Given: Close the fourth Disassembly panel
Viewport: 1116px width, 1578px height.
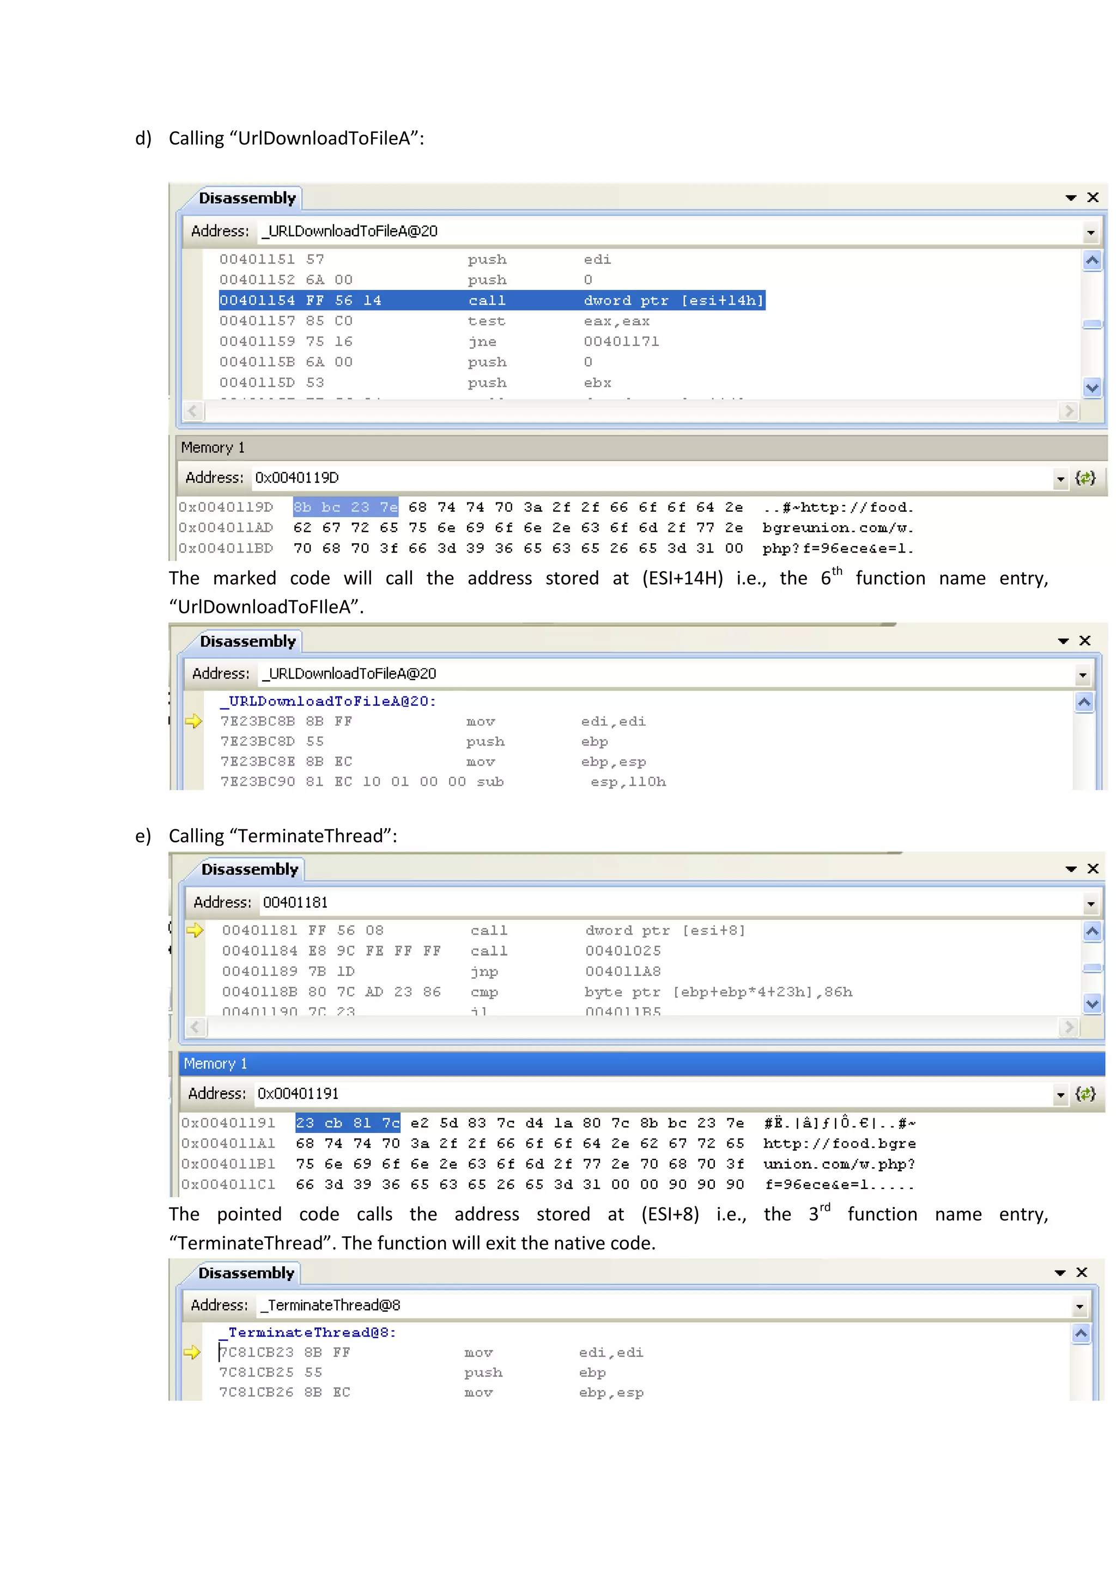Looking at the screenshot, I should tap(1082, 1272).
